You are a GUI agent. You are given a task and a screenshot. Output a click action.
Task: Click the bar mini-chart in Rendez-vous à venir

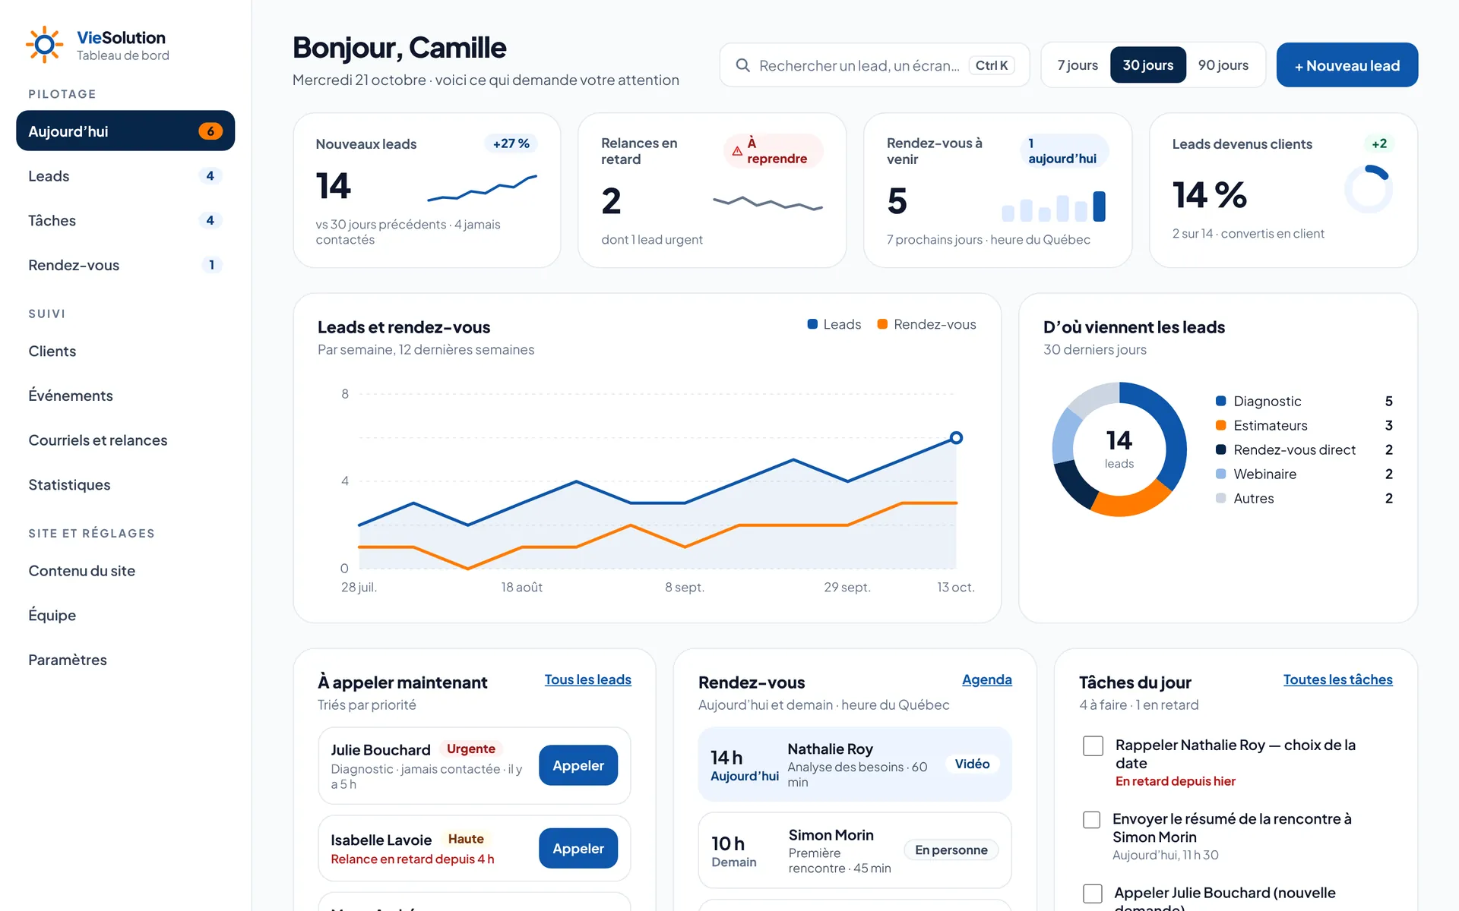[x=1053, y=206]
